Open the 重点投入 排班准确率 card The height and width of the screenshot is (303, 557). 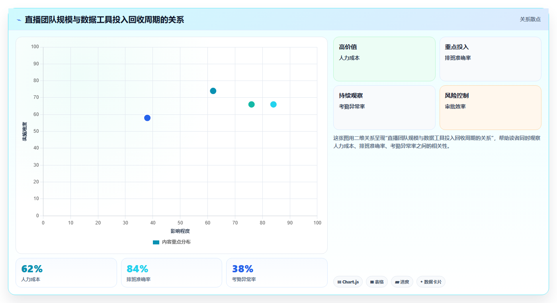coord(491,59)
